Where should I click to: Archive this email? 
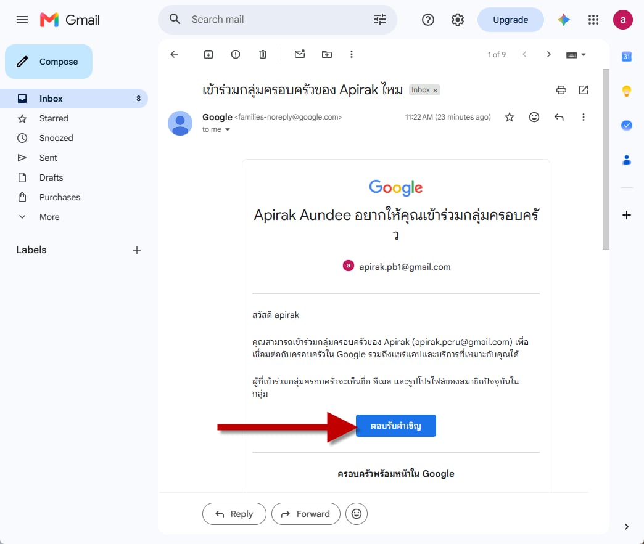(208, 54)
